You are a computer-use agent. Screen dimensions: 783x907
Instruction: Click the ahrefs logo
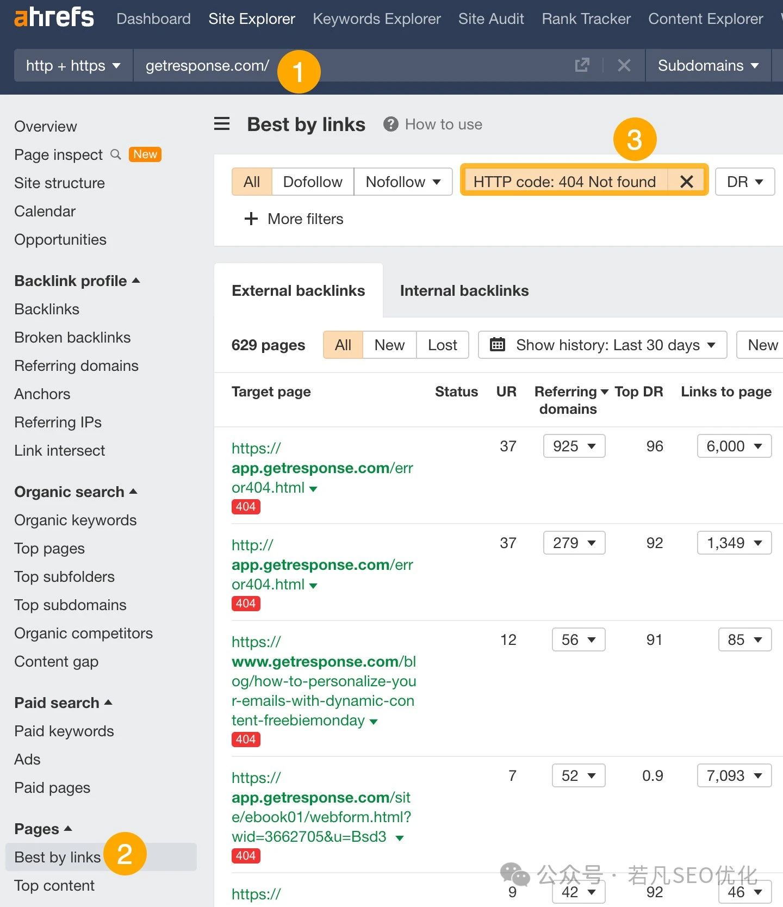(x=54, y=18)
